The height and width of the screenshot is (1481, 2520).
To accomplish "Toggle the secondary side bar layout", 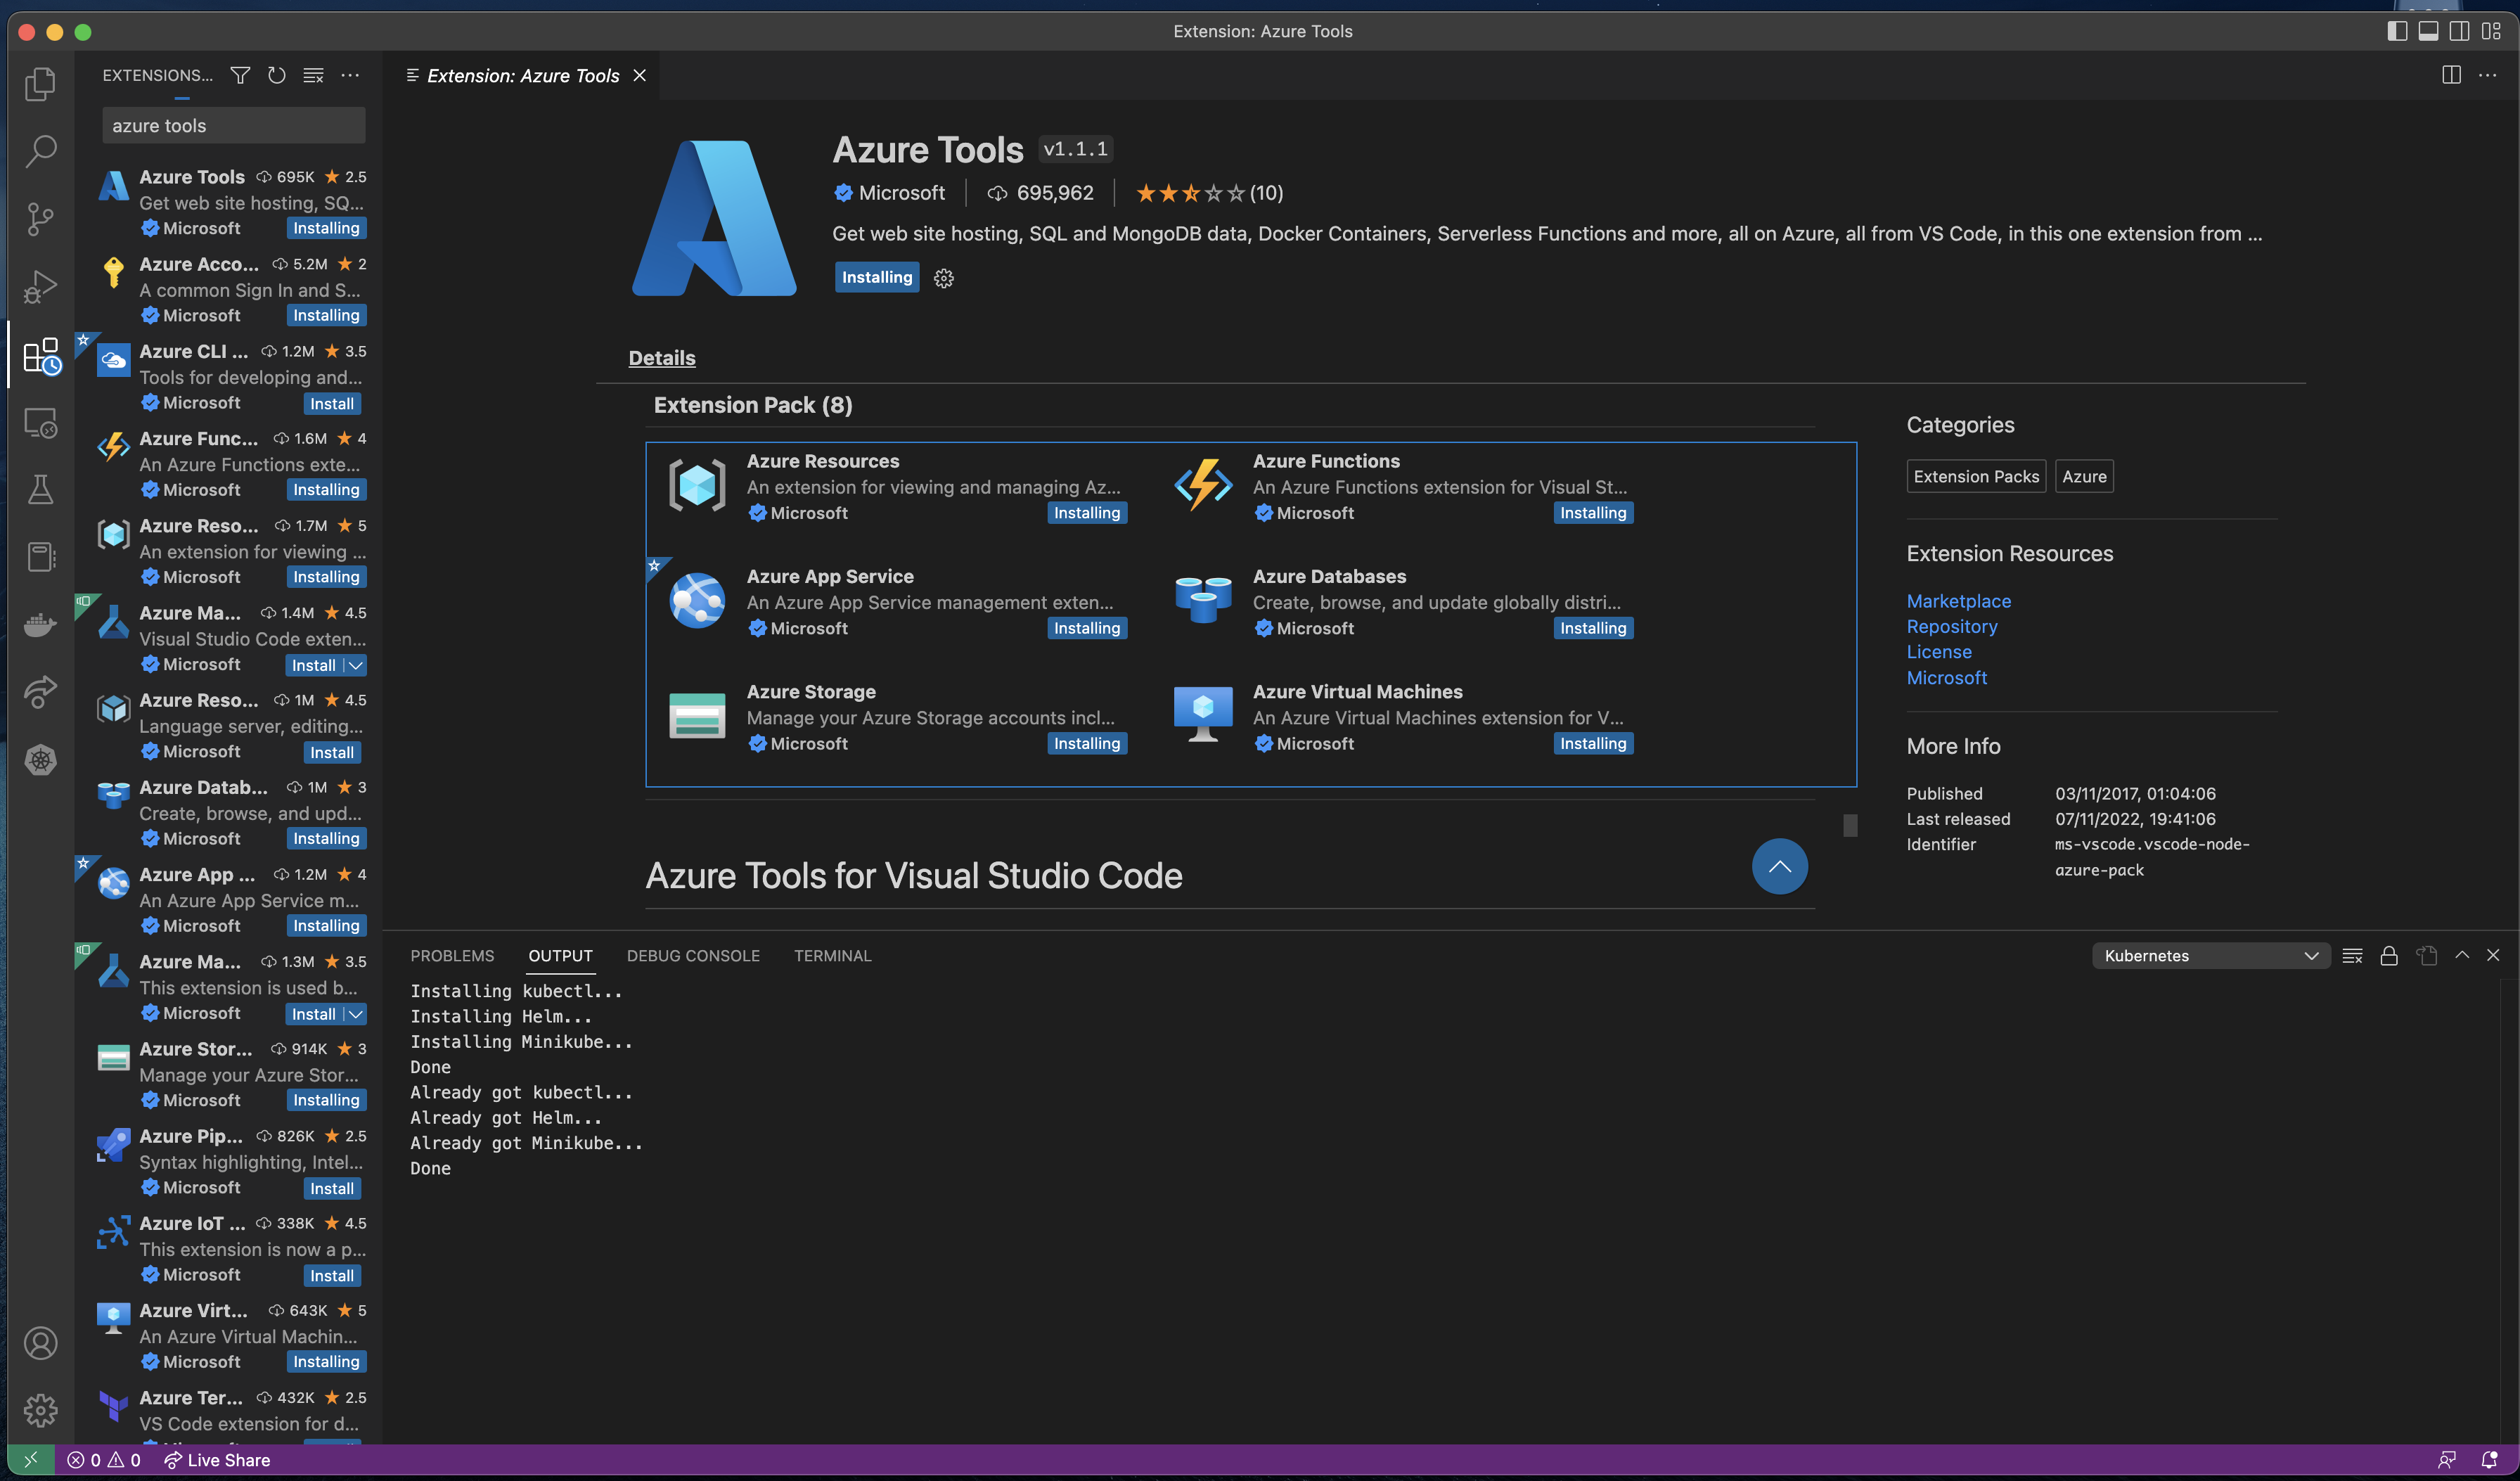I will point(2459,31).
